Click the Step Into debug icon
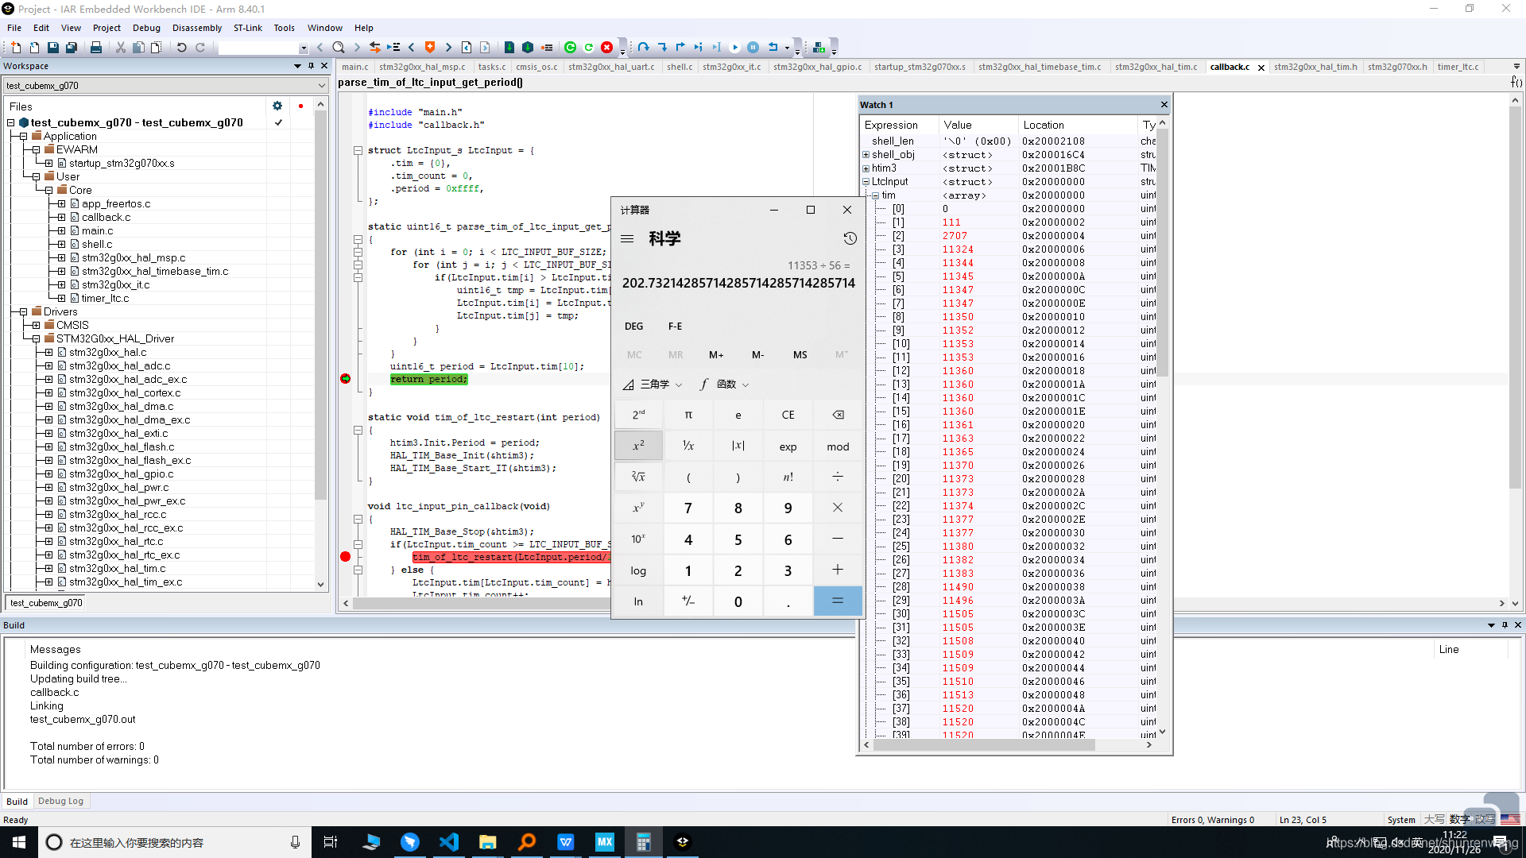This screenshot has height=858, width=1526. pyautogui.click(x=662, y=48)
